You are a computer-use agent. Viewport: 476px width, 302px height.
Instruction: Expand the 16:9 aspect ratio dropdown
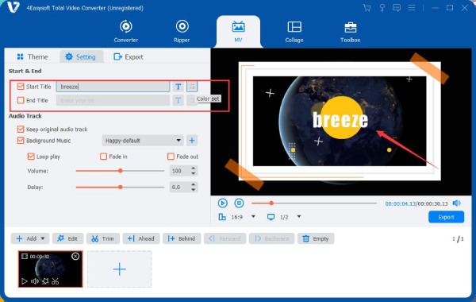(253, 216)
